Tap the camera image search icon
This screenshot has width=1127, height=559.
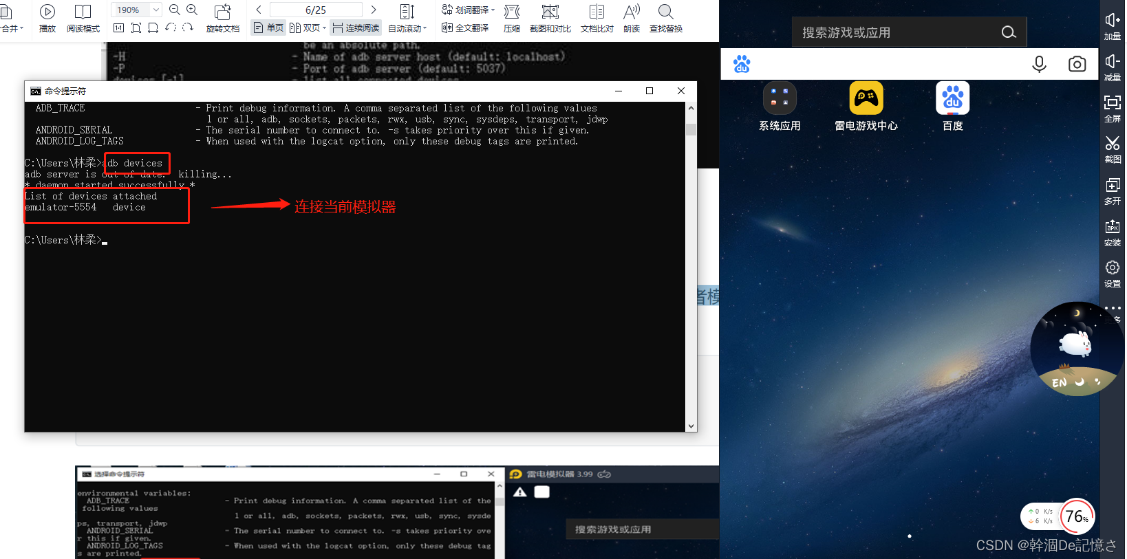1077,64
